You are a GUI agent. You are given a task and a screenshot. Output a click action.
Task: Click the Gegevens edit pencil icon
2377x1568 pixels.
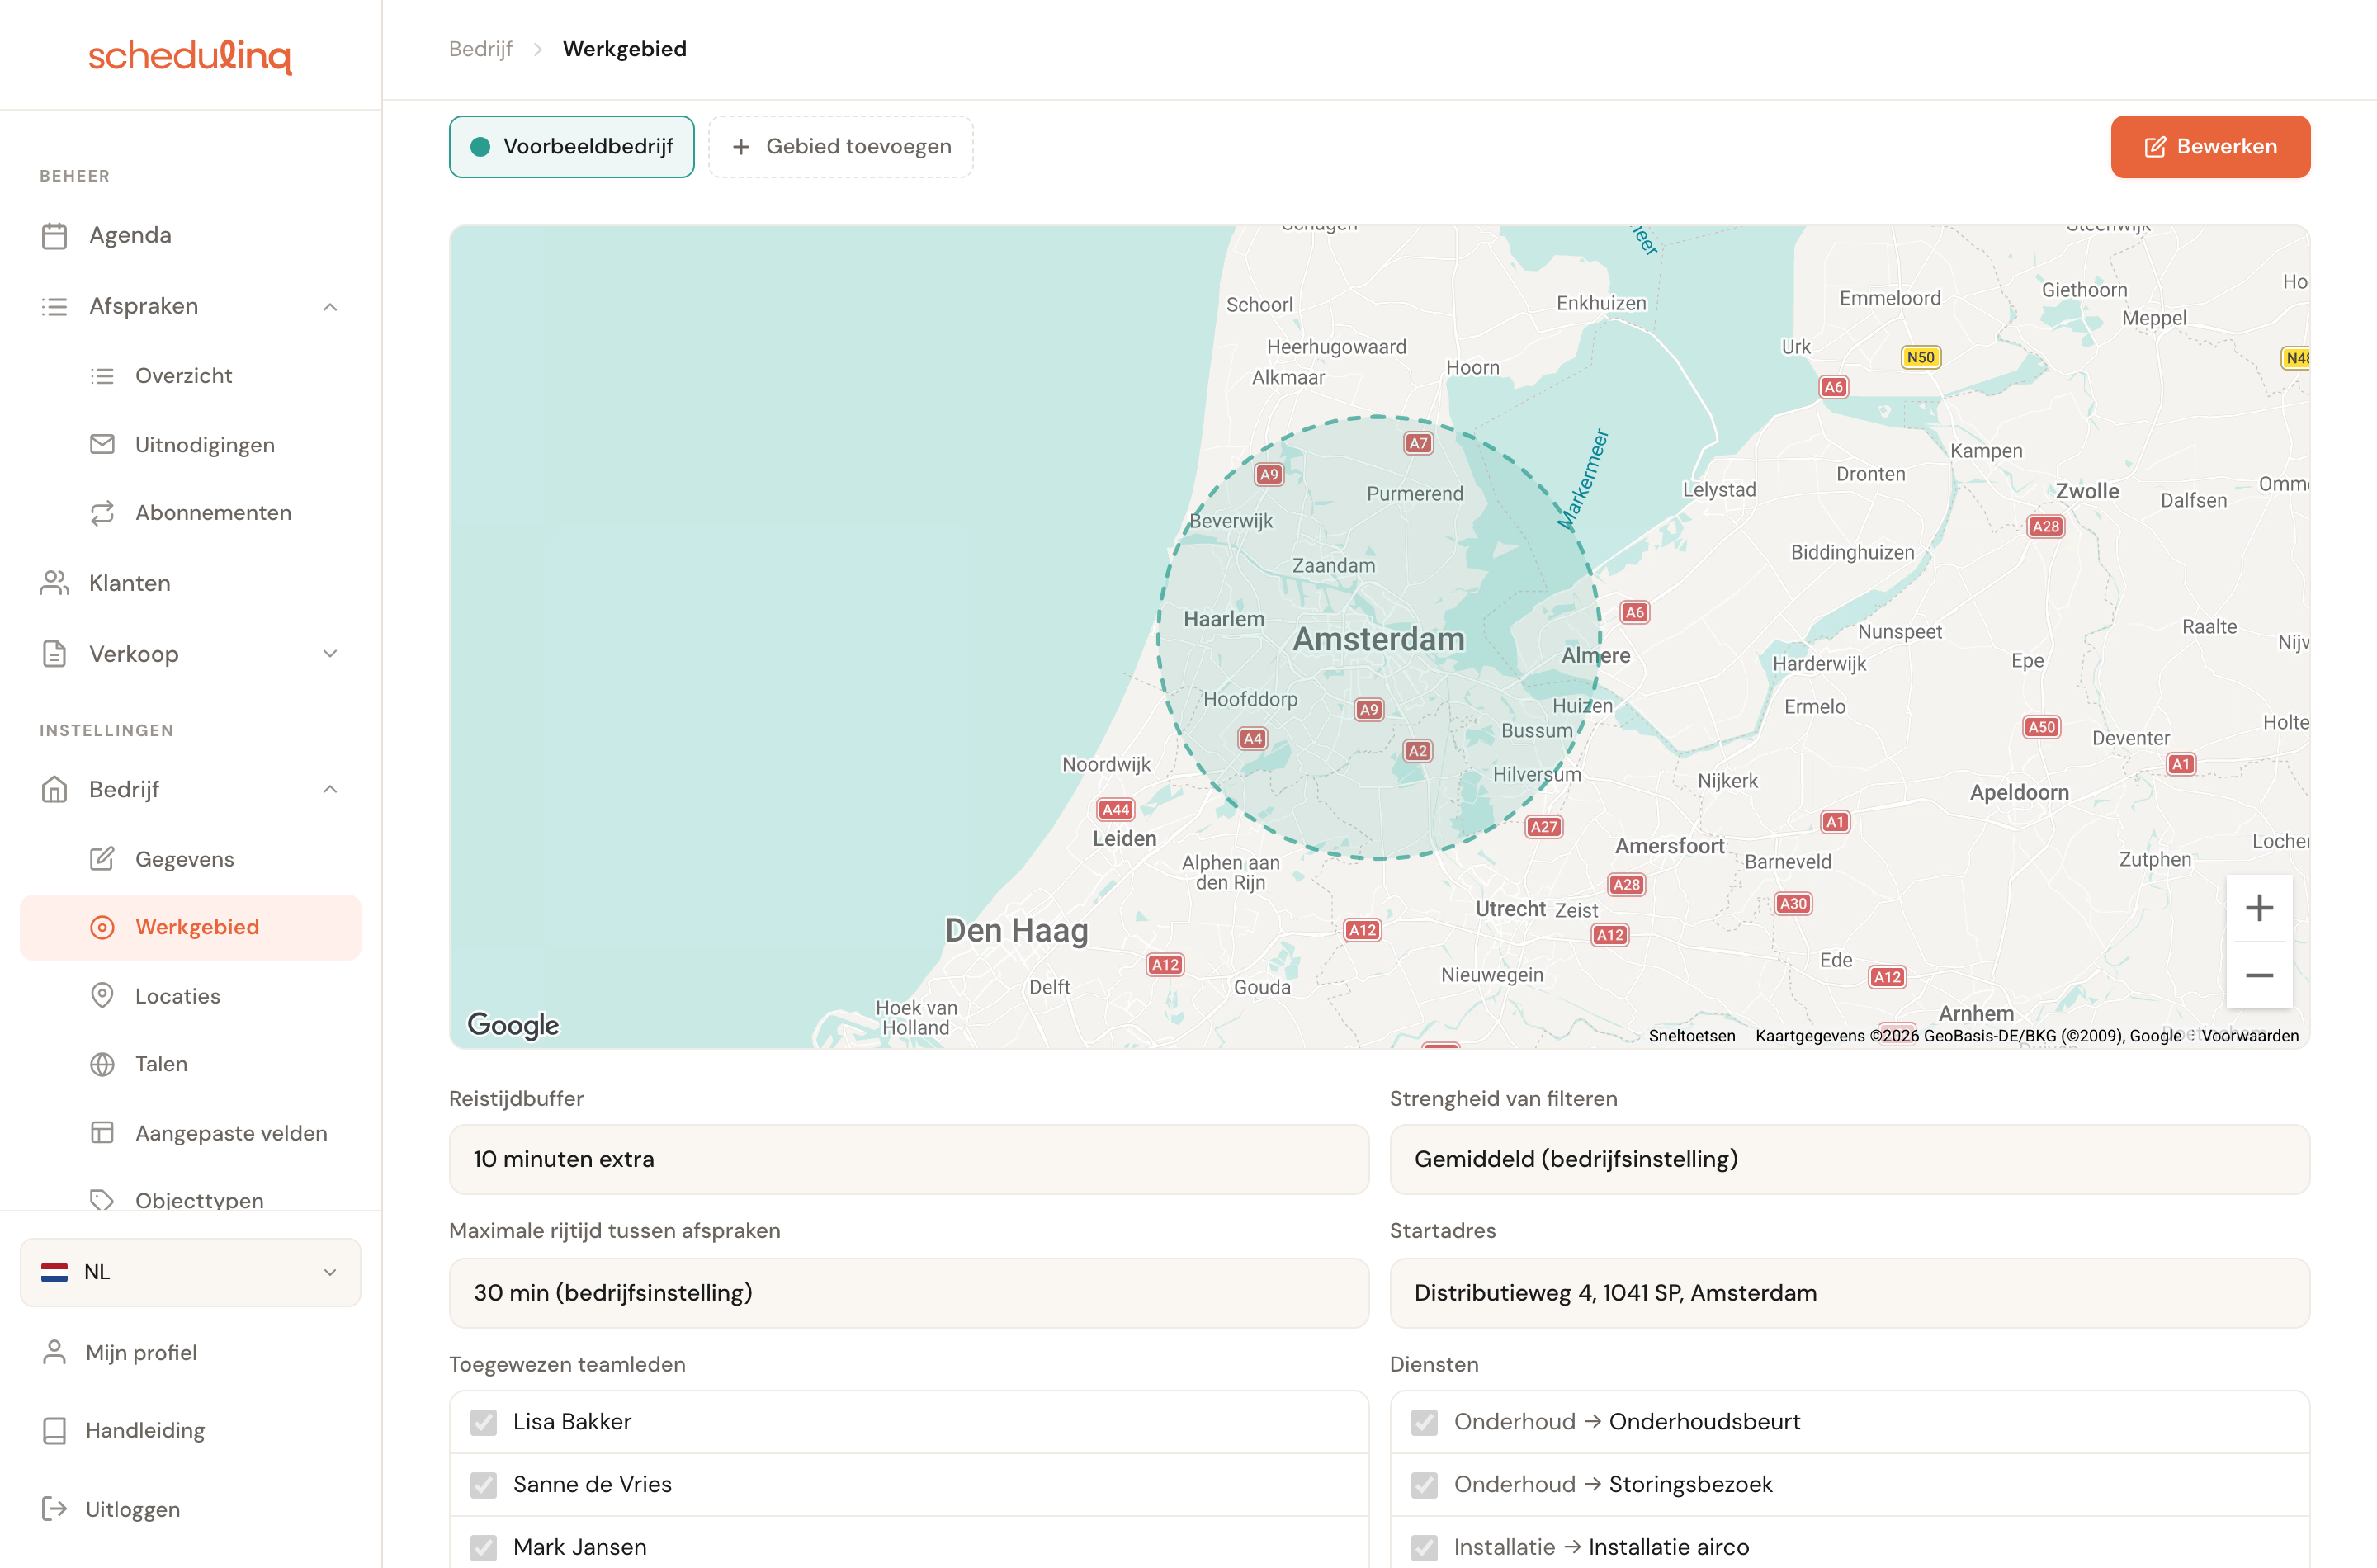(x=102, y=859)
